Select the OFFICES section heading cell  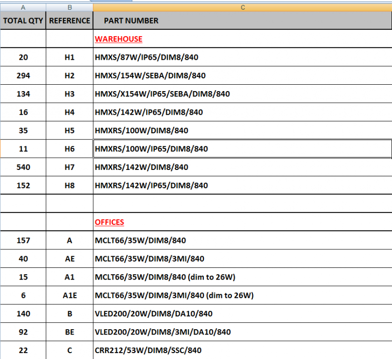tap(243, 222)
